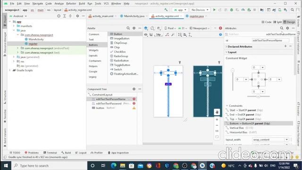Screen dimensions: 302x170
Task: Click the id input field editTextTextPersonName
Action: [270, 41]
